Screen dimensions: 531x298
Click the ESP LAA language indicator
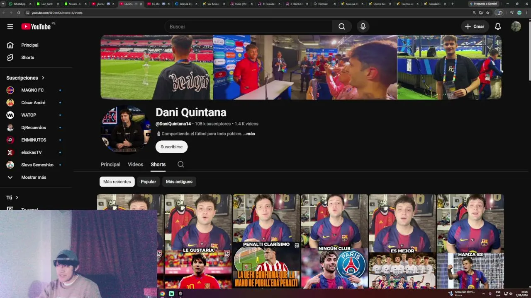click(x=498, y=293)
